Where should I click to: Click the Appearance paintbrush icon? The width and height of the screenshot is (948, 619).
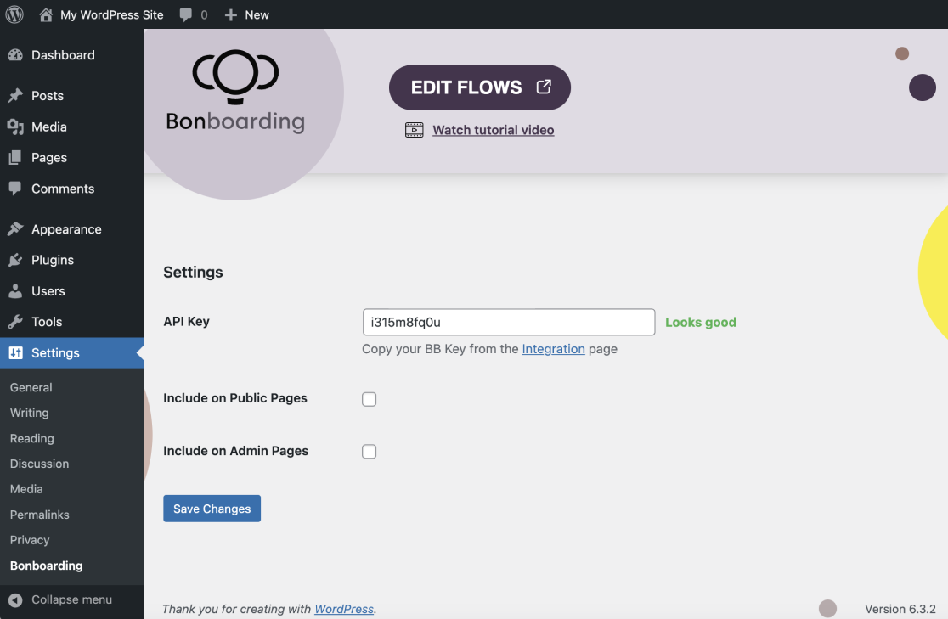tap(15, 229)
